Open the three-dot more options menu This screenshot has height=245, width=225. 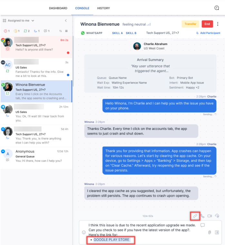[218, 24]
